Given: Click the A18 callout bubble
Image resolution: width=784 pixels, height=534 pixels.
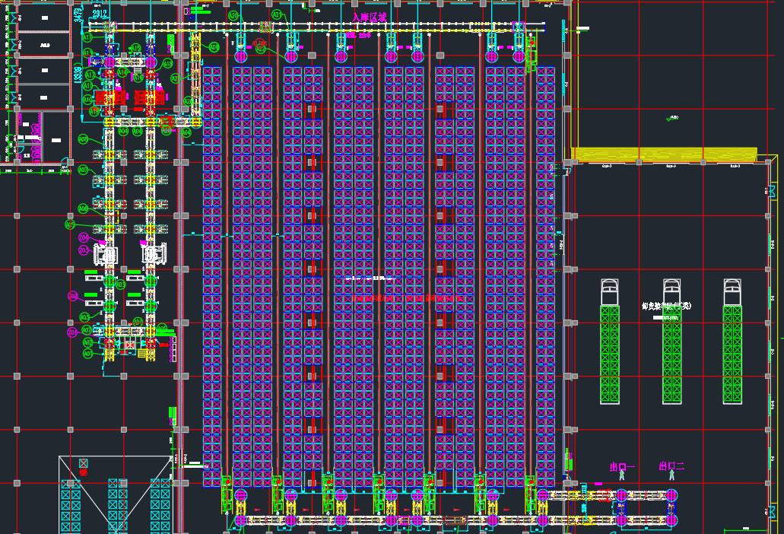Looking at the screenshot, I should [x=167, y=63].
